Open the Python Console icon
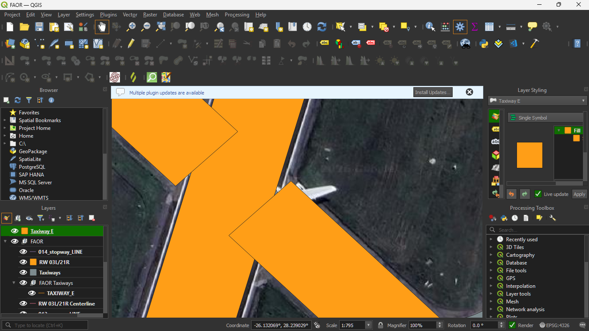Screen dimensions: 589x331 pyautogui.click(x=484, y=44)
